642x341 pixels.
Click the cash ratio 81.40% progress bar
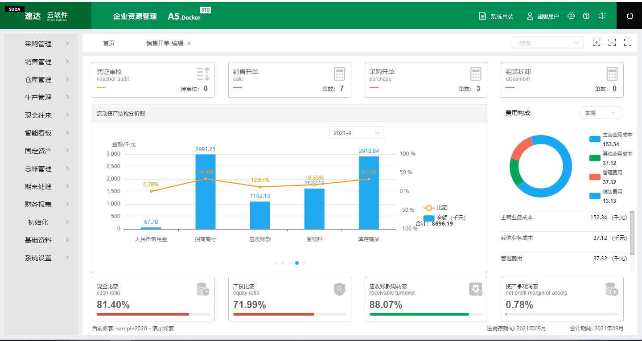[x=153, y=314]
